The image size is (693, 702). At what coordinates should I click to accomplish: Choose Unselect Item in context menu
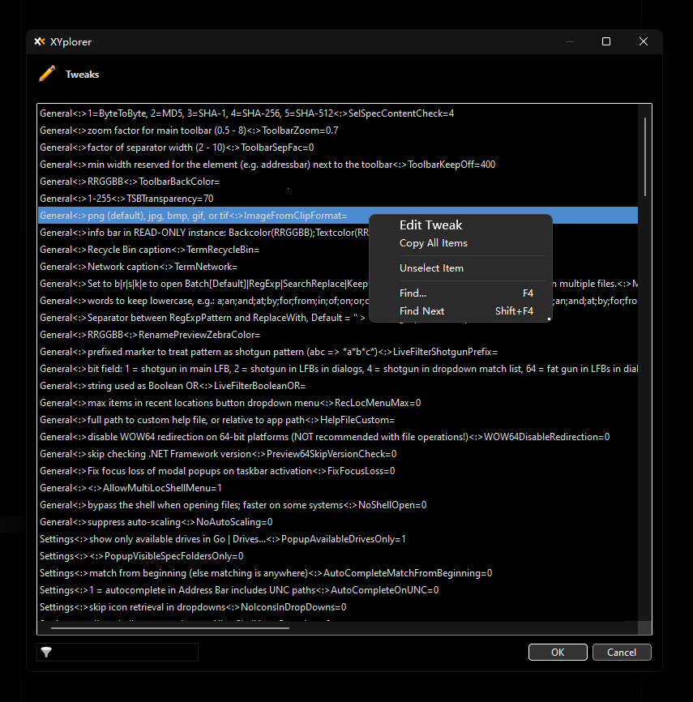click(x=431, y=268)
